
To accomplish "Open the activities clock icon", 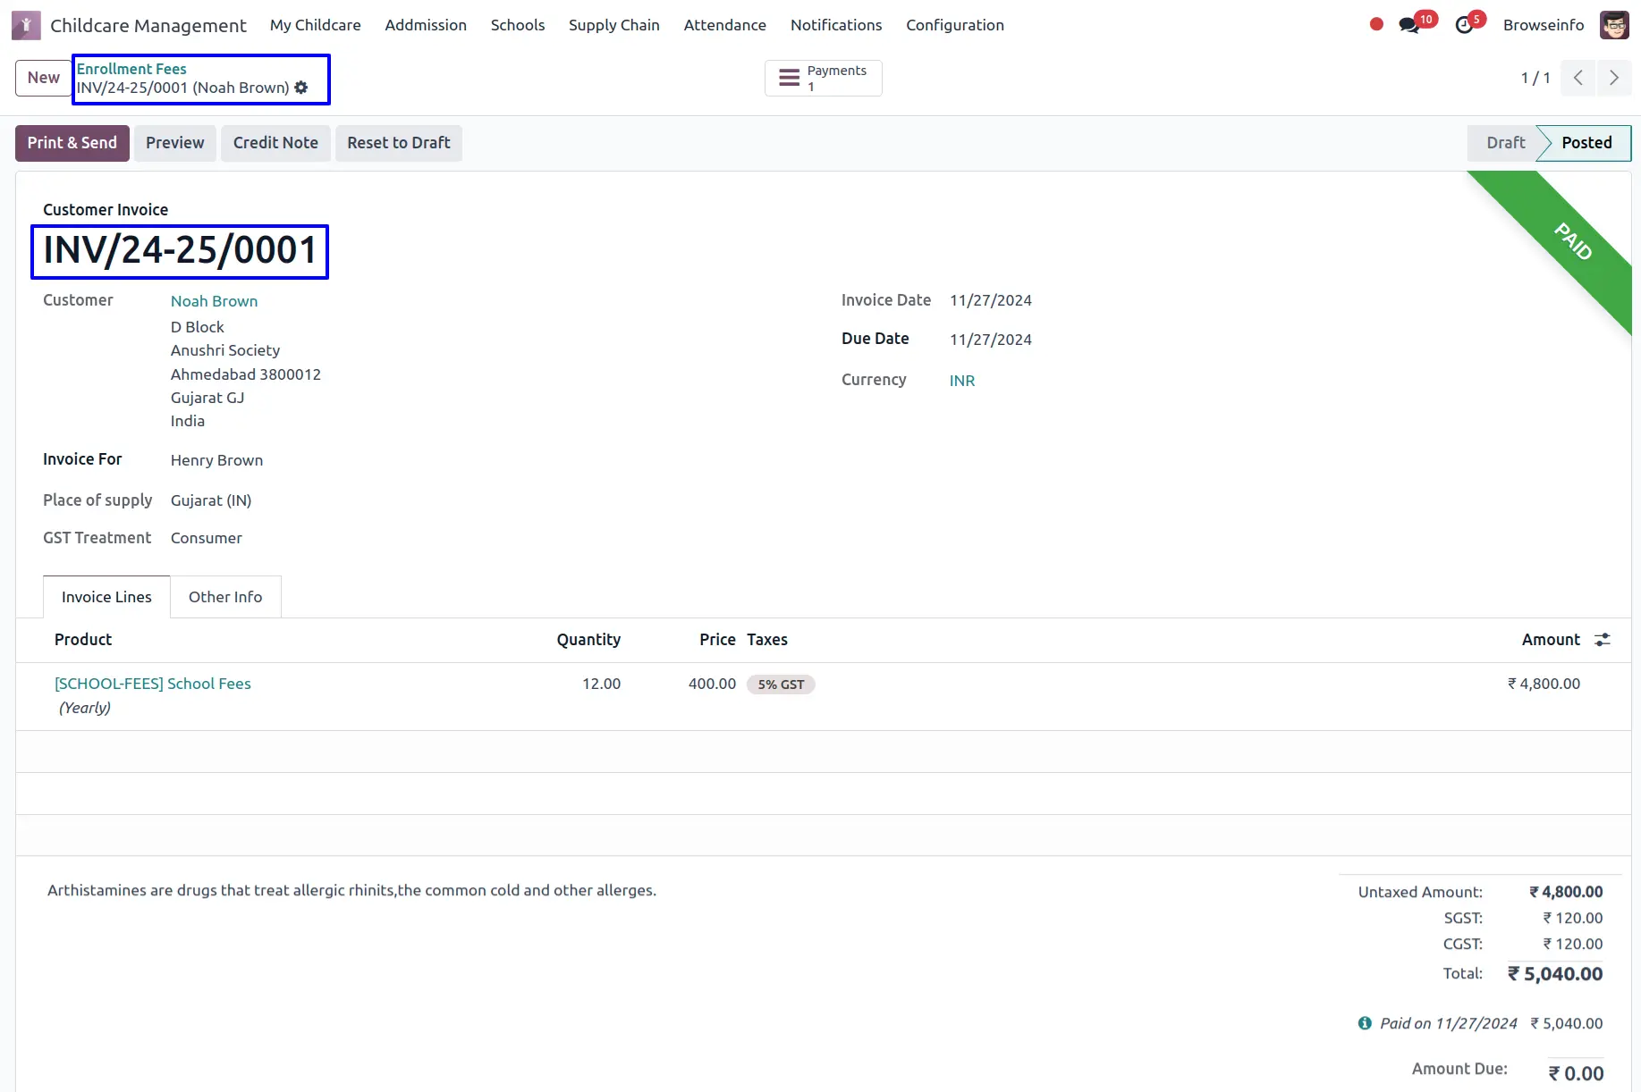I will [1464, 25].
